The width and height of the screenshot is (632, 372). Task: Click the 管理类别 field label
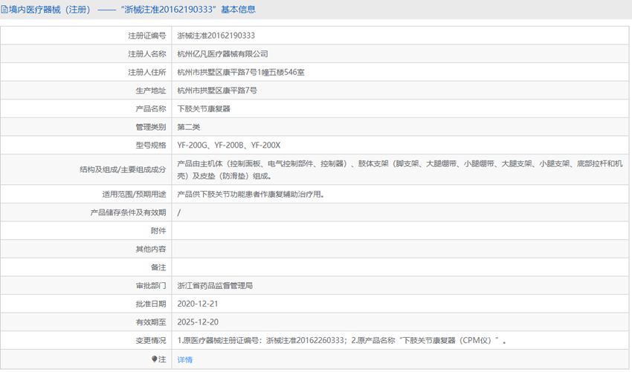[x=151, y=127]
